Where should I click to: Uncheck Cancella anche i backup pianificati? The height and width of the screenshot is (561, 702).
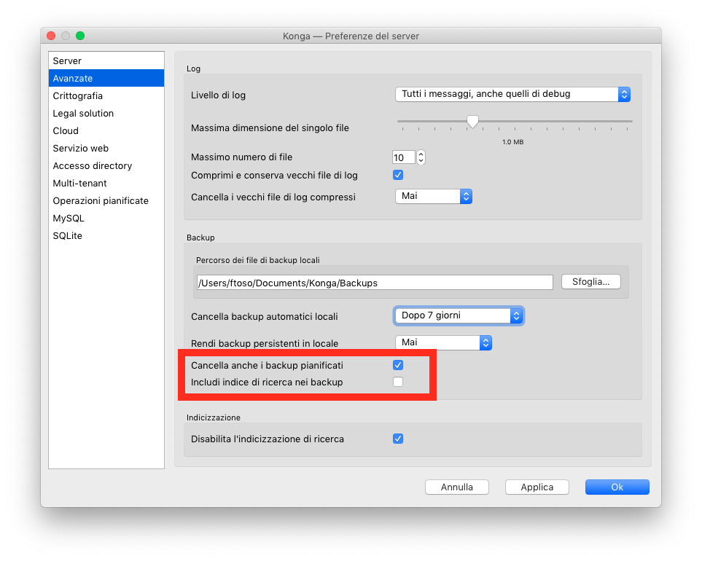point(398,365)
